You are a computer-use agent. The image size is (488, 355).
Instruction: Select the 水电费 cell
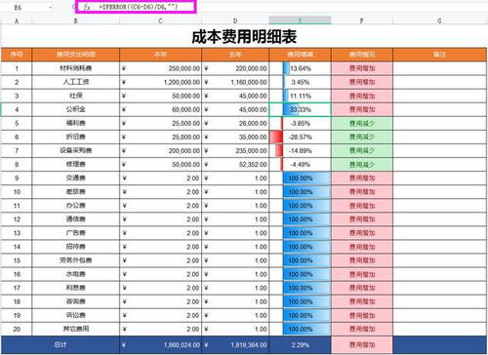tap(76, 274)
